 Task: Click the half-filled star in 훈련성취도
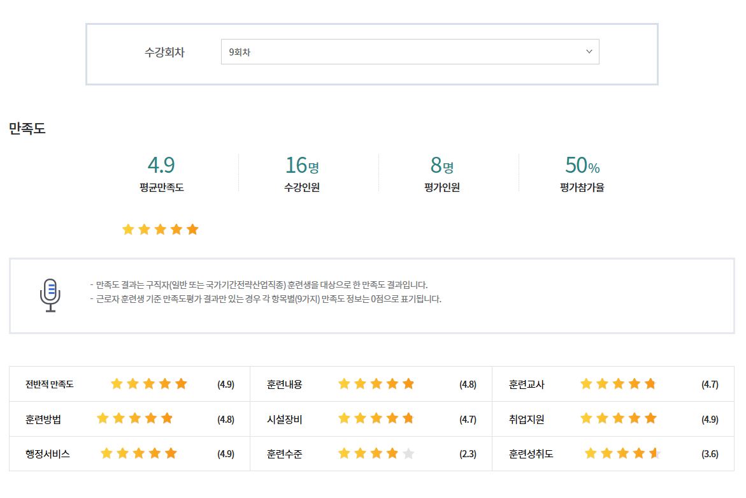pos(655,454)
